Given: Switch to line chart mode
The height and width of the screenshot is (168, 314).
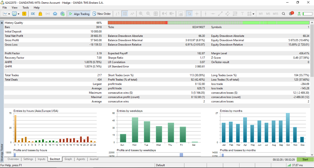Looking at the screenshot, I should click(x=132, y=14).
